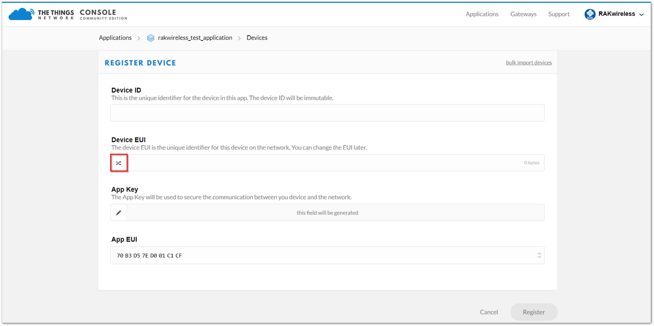This screenshot has width=654, height=326.
Task: Focus the Device ID input field
Action: tap(327, 113)
